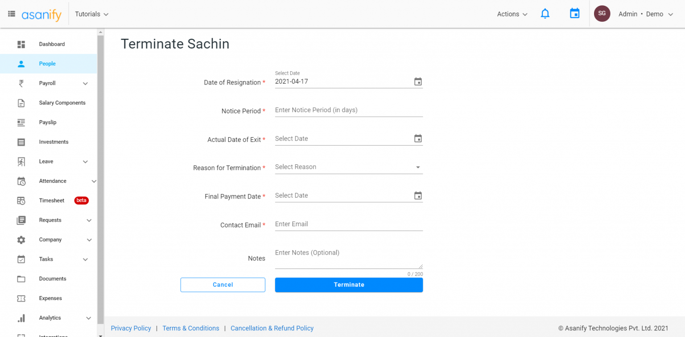Viewport: 685px width, 337px height.
Task: Select the Investments sidebar icon
Action: point(21,142)
